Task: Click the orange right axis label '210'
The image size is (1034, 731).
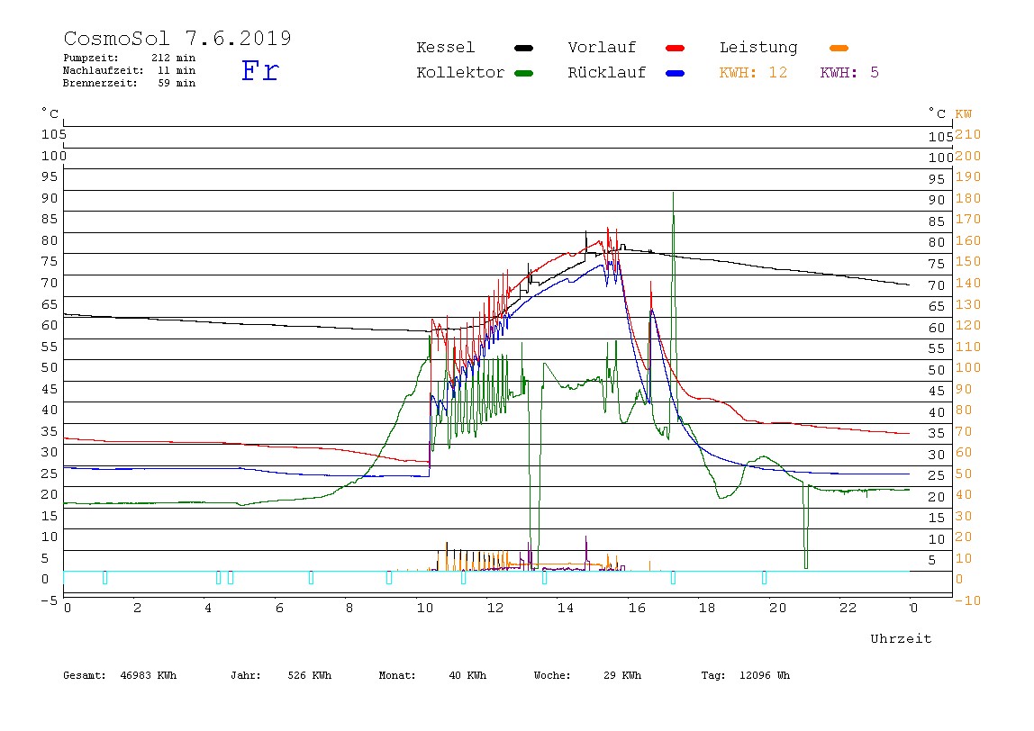Action: click(968, 134)
